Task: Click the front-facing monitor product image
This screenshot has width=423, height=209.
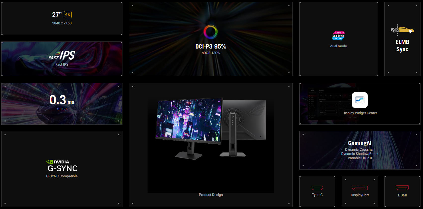Action: 189,123
